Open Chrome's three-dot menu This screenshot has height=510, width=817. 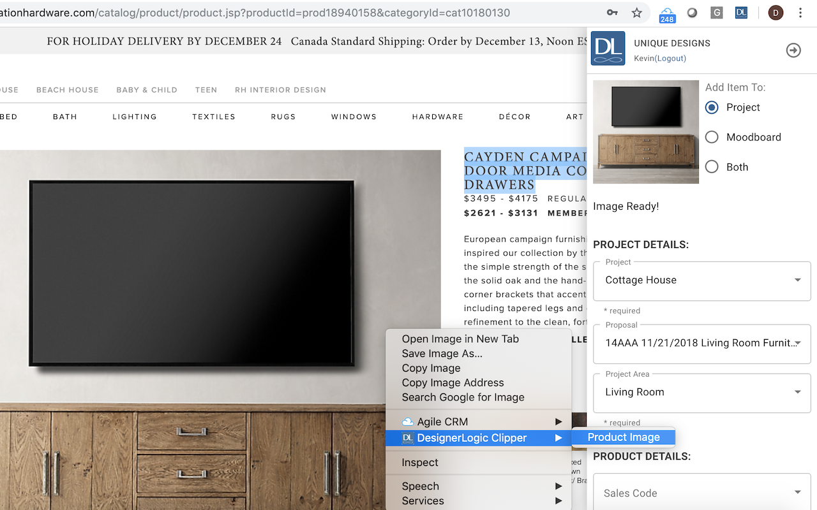[x=800, y=12]
